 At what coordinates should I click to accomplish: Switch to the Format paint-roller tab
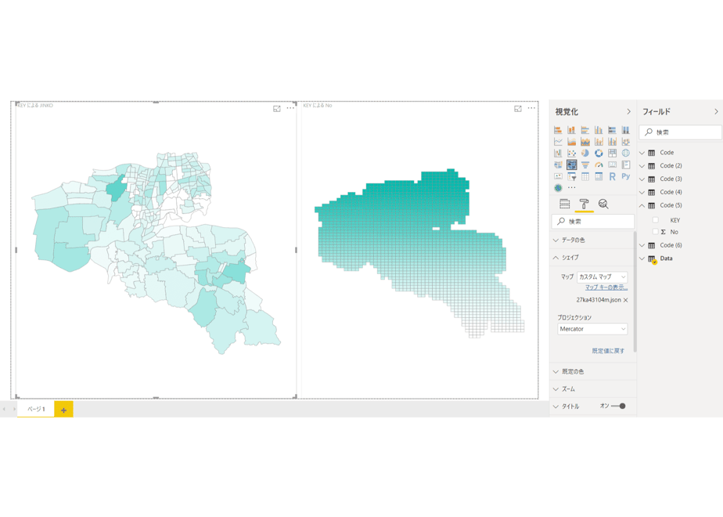pyautogui.click(x=584, y=204)
